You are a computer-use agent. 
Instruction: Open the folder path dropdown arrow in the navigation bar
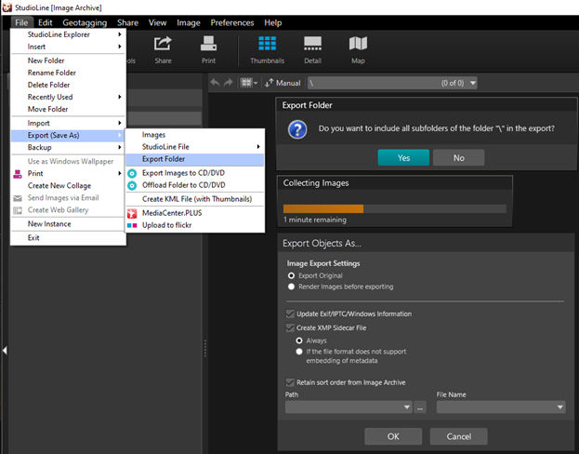474,83
